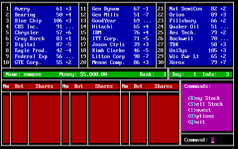238x149 pixels.
Task: Select the Sell Stock command
Action: (205, 104)
